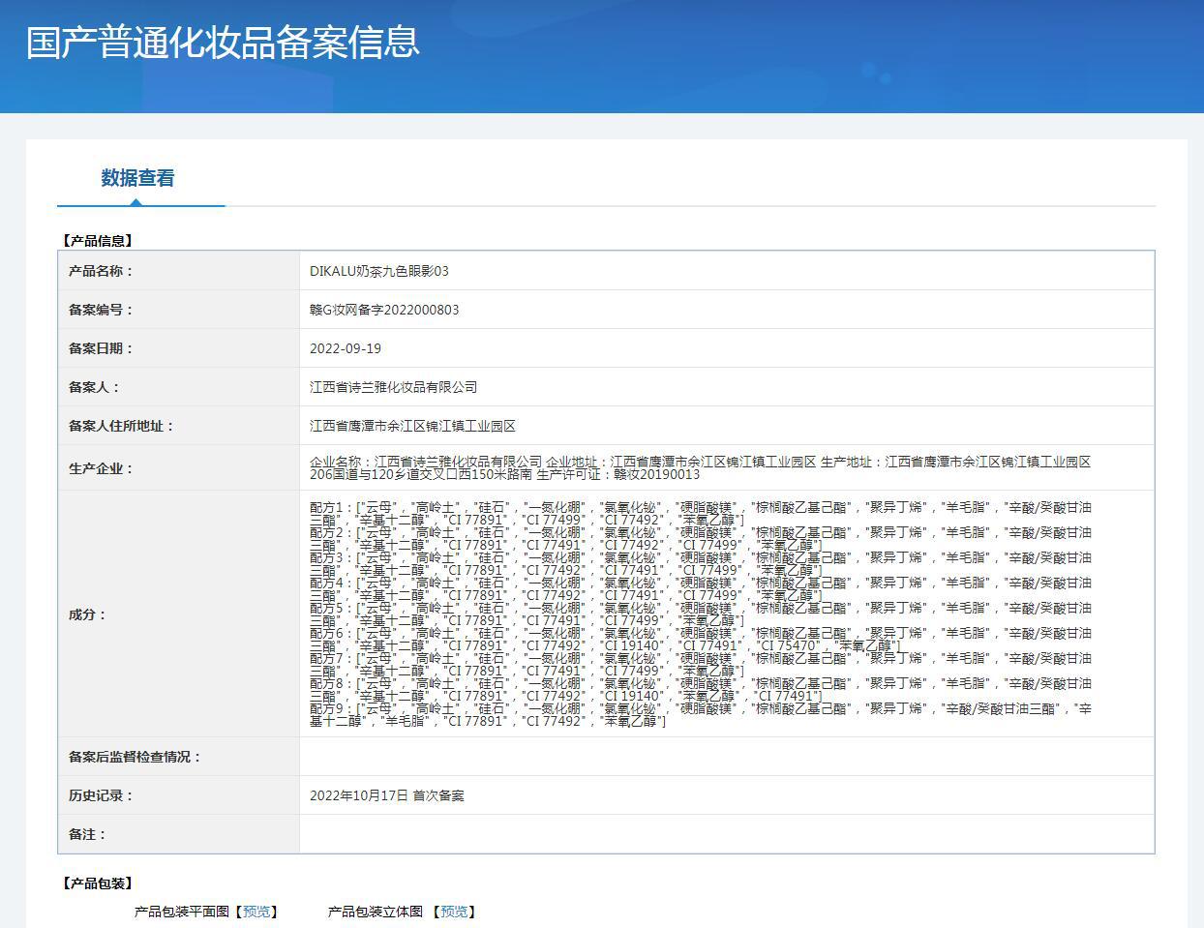1204x928 pixels.
Task: Click history entry 2022年10月17日 首次备案
Action: (387, 795)
